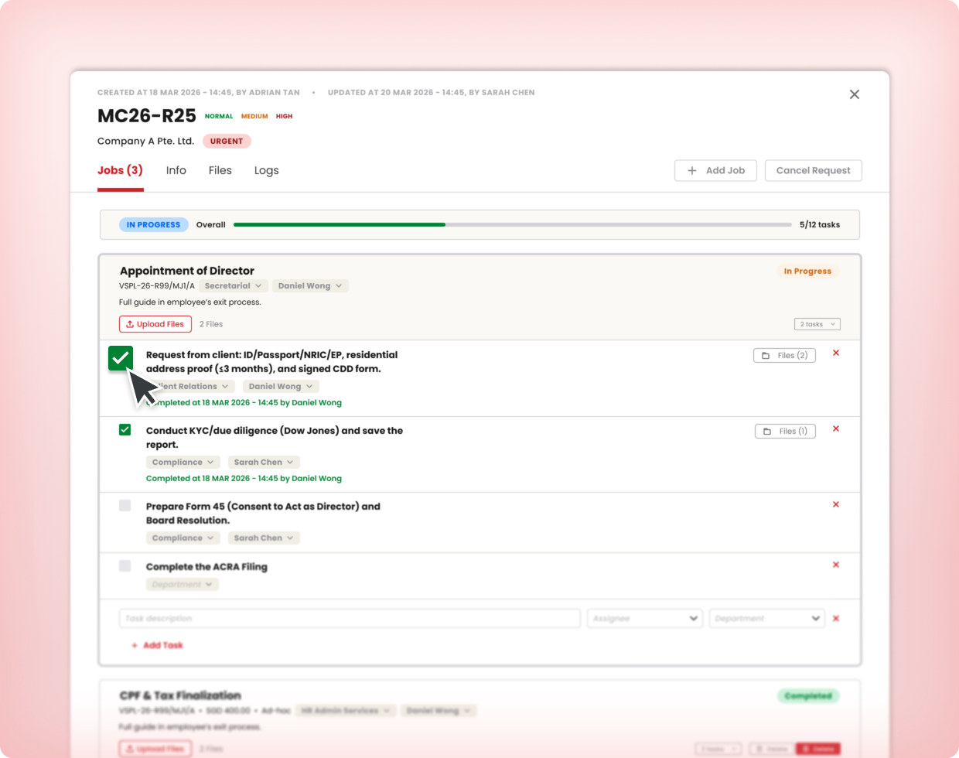Open Compliance dropdown on KYC task
Image resolution: width=959 pixels, height=758 pixels.
pos(183,462)
